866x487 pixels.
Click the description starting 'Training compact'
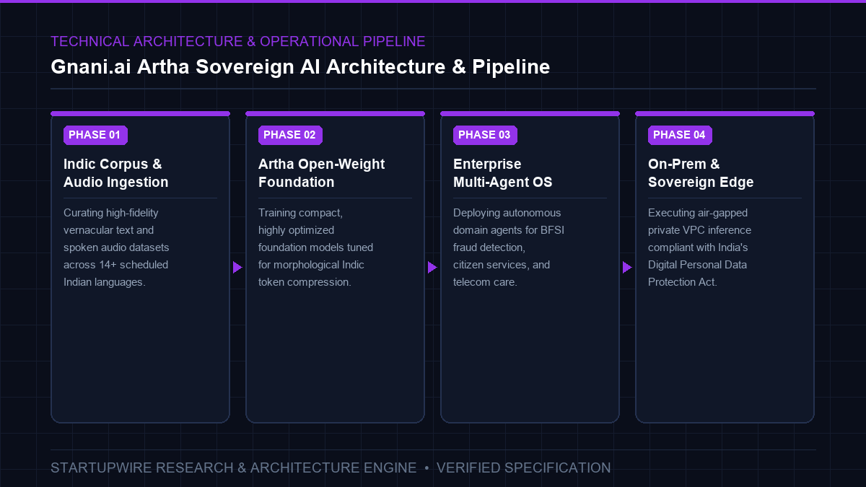(316, 247)
